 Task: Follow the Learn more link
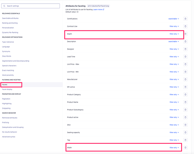coord(99,10)
